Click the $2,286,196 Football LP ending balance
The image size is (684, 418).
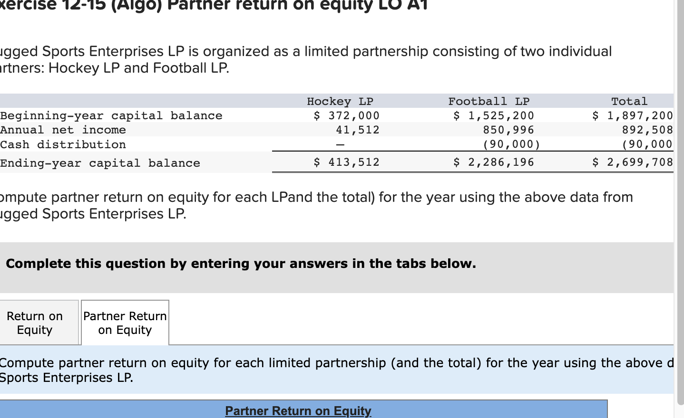click(494, 162)
